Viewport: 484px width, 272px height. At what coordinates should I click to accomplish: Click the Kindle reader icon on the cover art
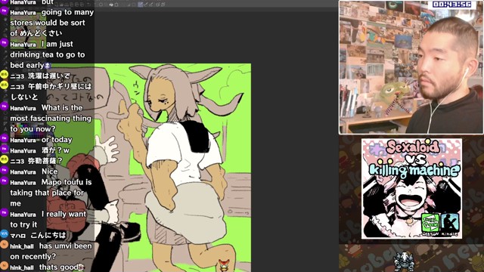450,222
